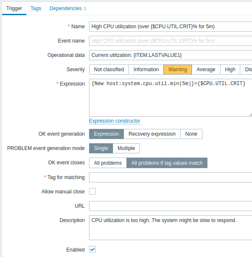The height and width of the screenshot is (257, 252).
Task: Enable the Allow manual close checkbox
Action: [x=92, y=191]
